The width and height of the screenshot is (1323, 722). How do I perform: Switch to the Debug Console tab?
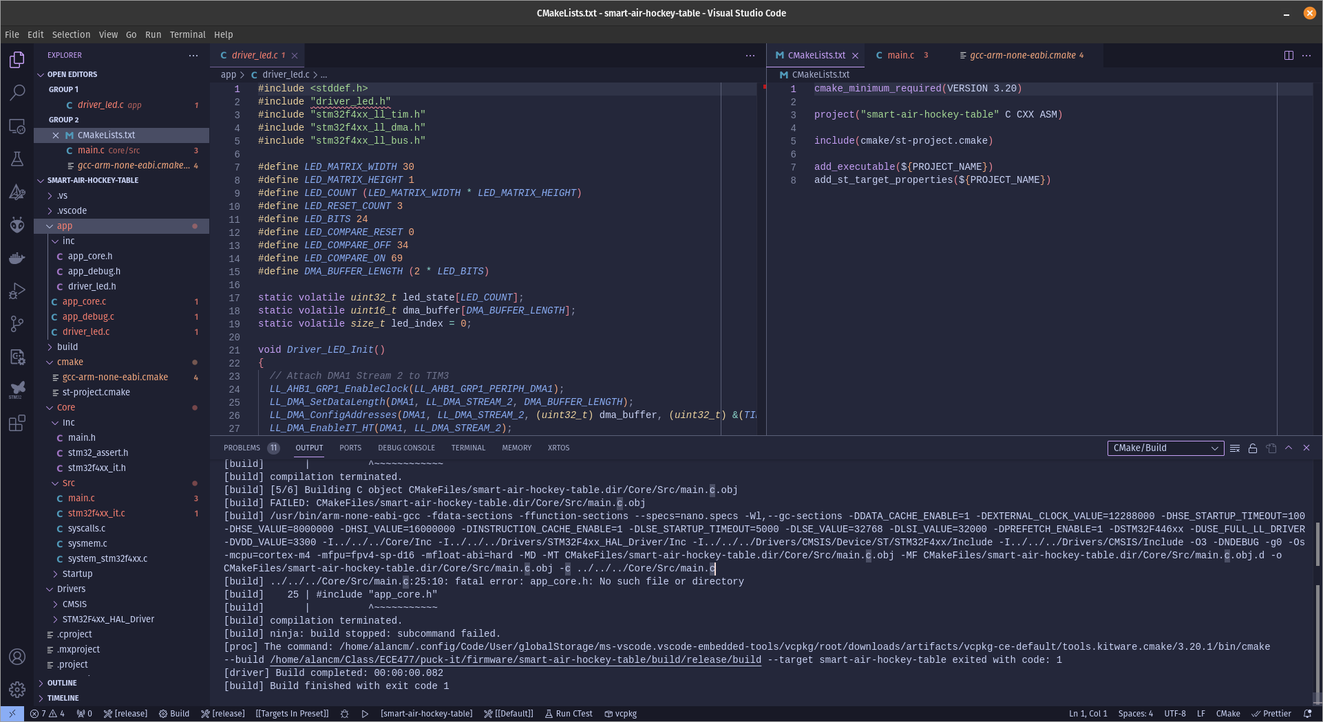[x=406, y=448]
